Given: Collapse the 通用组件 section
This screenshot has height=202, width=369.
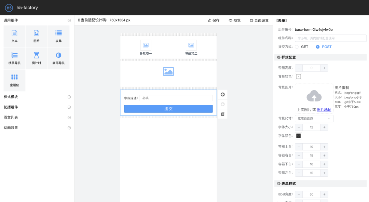Looking at the screenshot, I should click(69, 21).
